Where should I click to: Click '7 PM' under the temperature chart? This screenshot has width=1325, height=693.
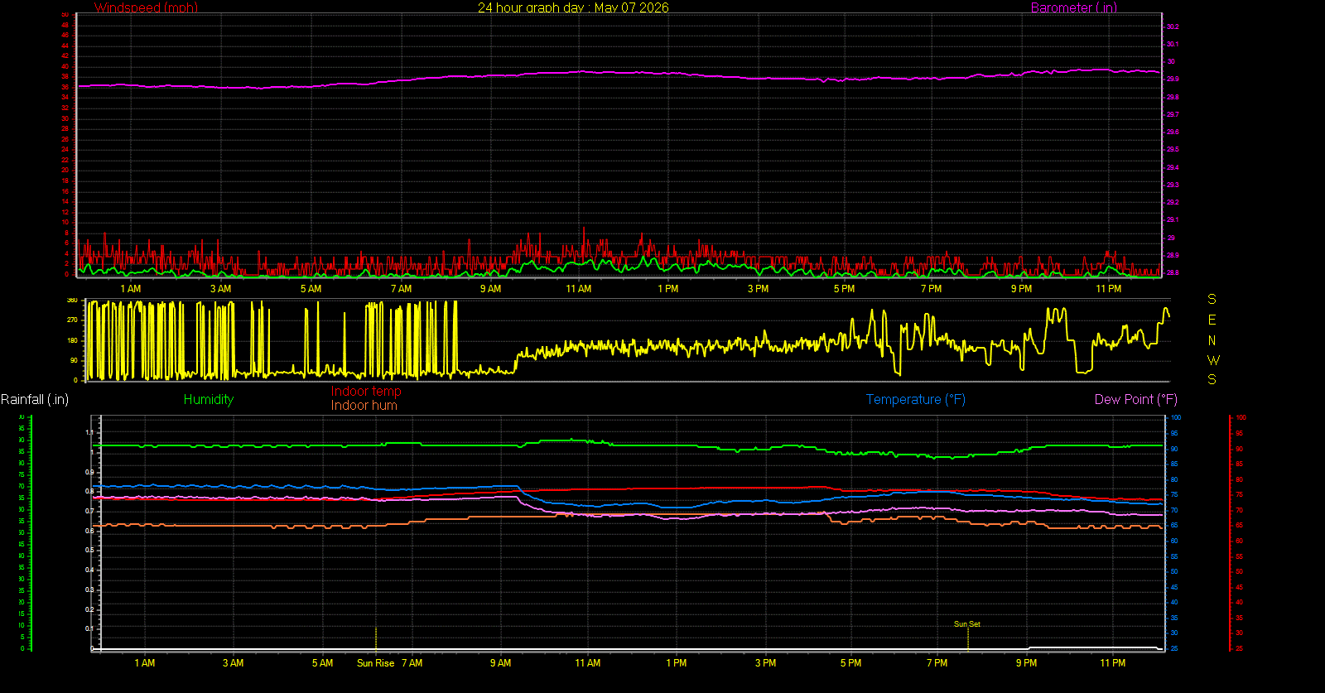937,663
